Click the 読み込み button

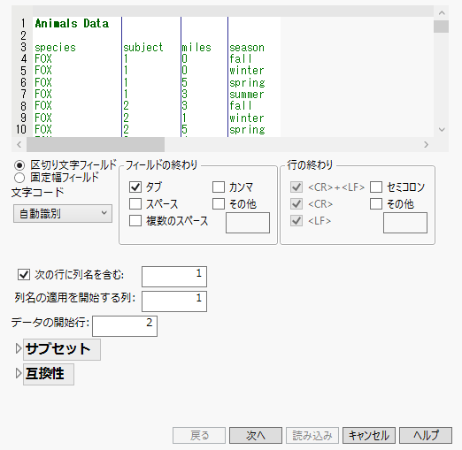click(x=312, y=435)
